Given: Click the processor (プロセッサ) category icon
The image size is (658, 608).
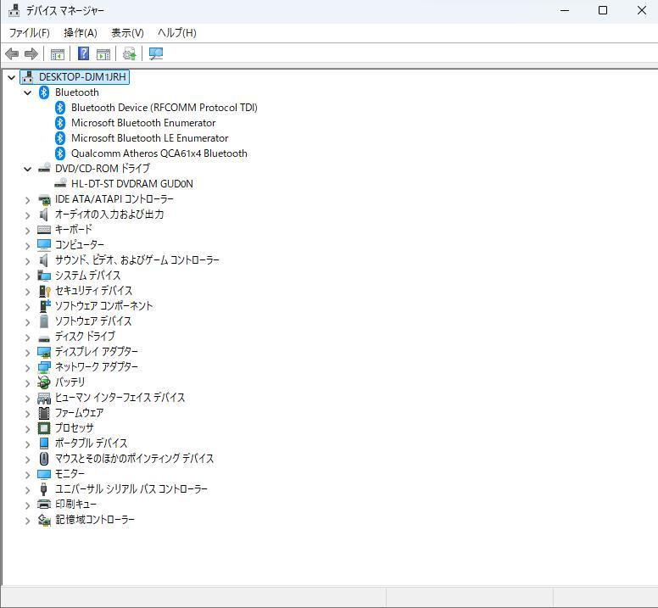Looking at the screenshot, I should tap(44, 428).
